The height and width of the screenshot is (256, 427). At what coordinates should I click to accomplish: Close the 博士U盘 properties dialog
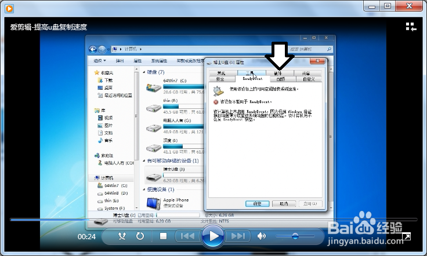317,61
